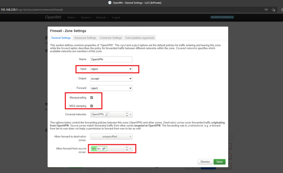Open Extra iptables arguments tab
Image resolution: width=283 pixels, height=173 pixels.
[x=140, y=38]
